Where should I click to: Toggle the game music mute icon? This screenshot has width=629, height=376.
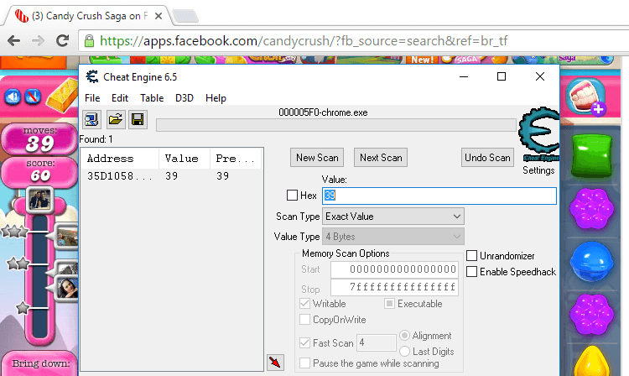tap(33, 97)
